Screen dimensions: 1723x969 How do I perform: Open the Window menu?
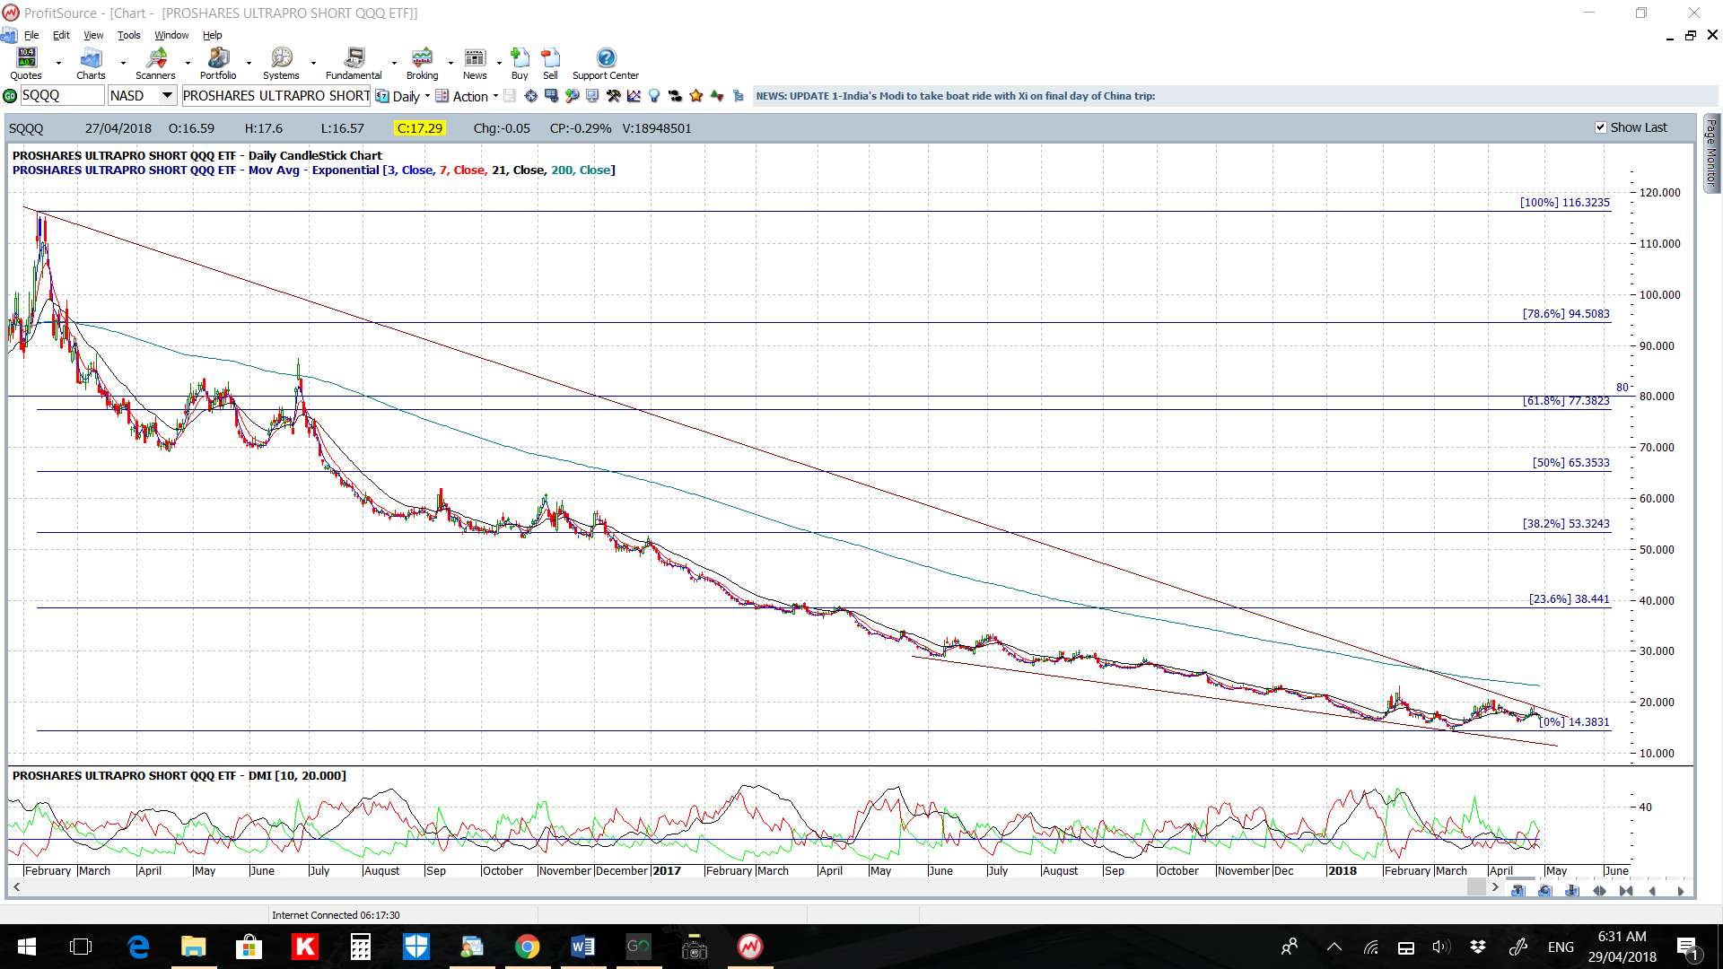point(171,35)
